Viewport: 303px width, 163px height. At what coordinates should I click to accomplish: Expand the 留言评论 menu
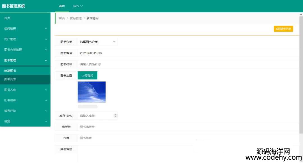[x=25, y=111]
